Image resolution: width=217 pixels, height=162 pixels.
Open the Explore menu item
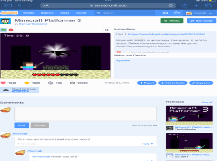tap(47, 13)
